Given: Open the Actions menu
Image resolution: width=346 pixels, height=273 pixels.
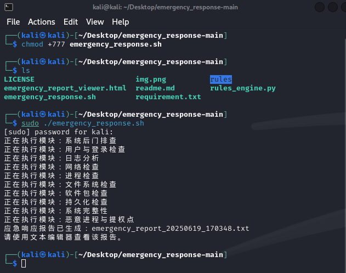Looking at the screenshot, I should point(42,22).
